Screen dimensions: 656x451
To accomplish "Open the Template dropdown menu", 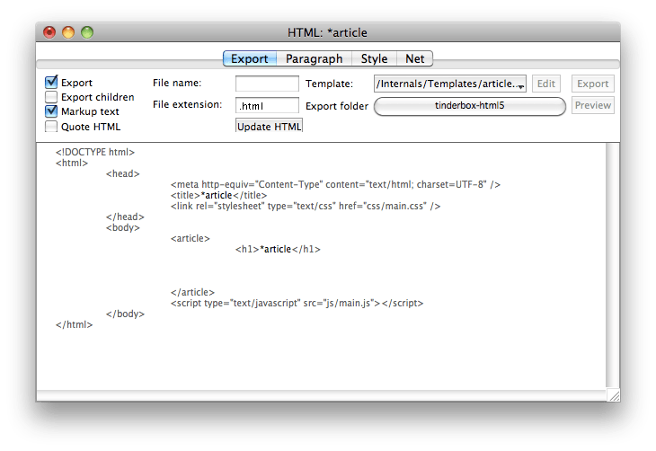I will pos(449,84).
